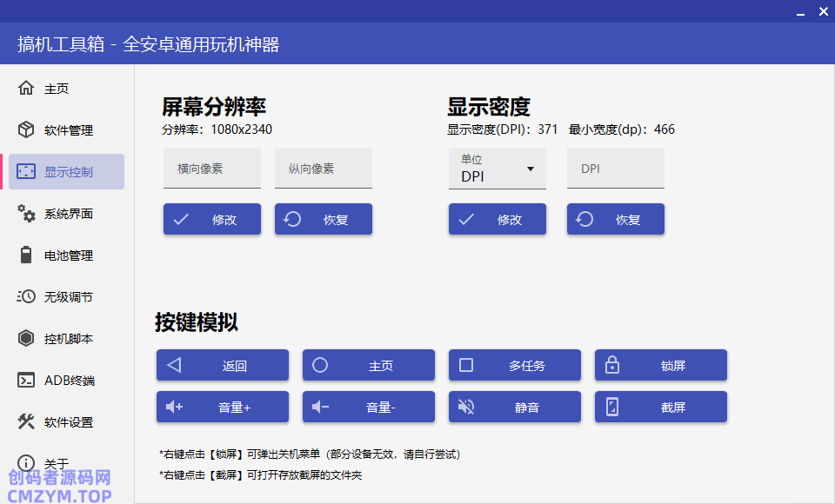The width and height of the screenshot is (835, 504).
Task: Select the 显示控制 sidebar tab
Action: (68, 172)
